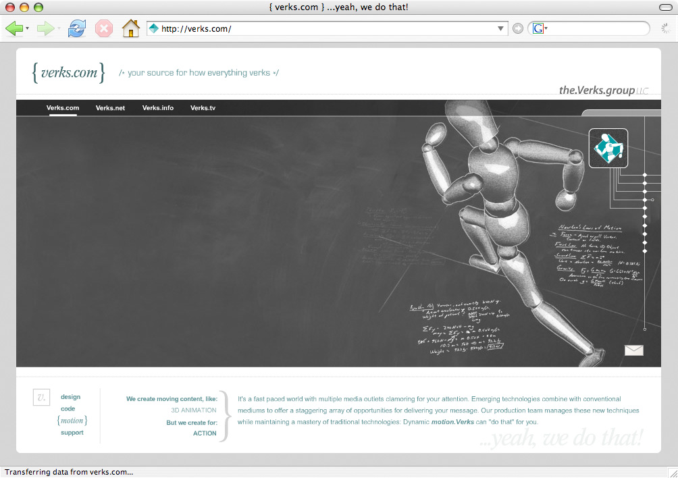
Task: Click the Go button beside address bar
Action: click(517, 28)
